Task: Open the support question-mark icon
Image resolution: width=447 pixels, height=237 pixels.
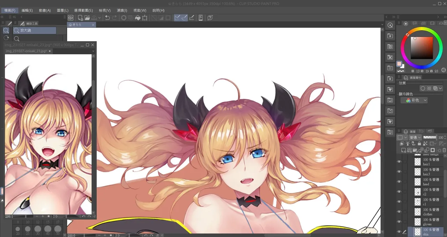Action: tap(210, 17)
